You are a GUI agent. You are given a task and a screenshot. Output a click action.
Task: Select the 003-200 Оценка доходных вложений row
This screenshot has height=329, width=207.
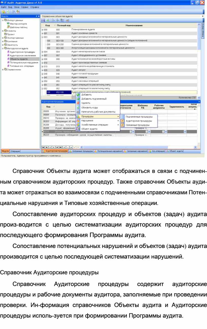[x=119, y=44]
